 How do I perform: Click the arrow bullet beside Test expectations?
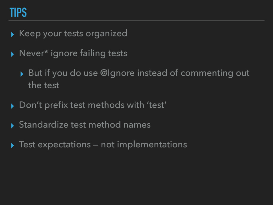[13, 145]
